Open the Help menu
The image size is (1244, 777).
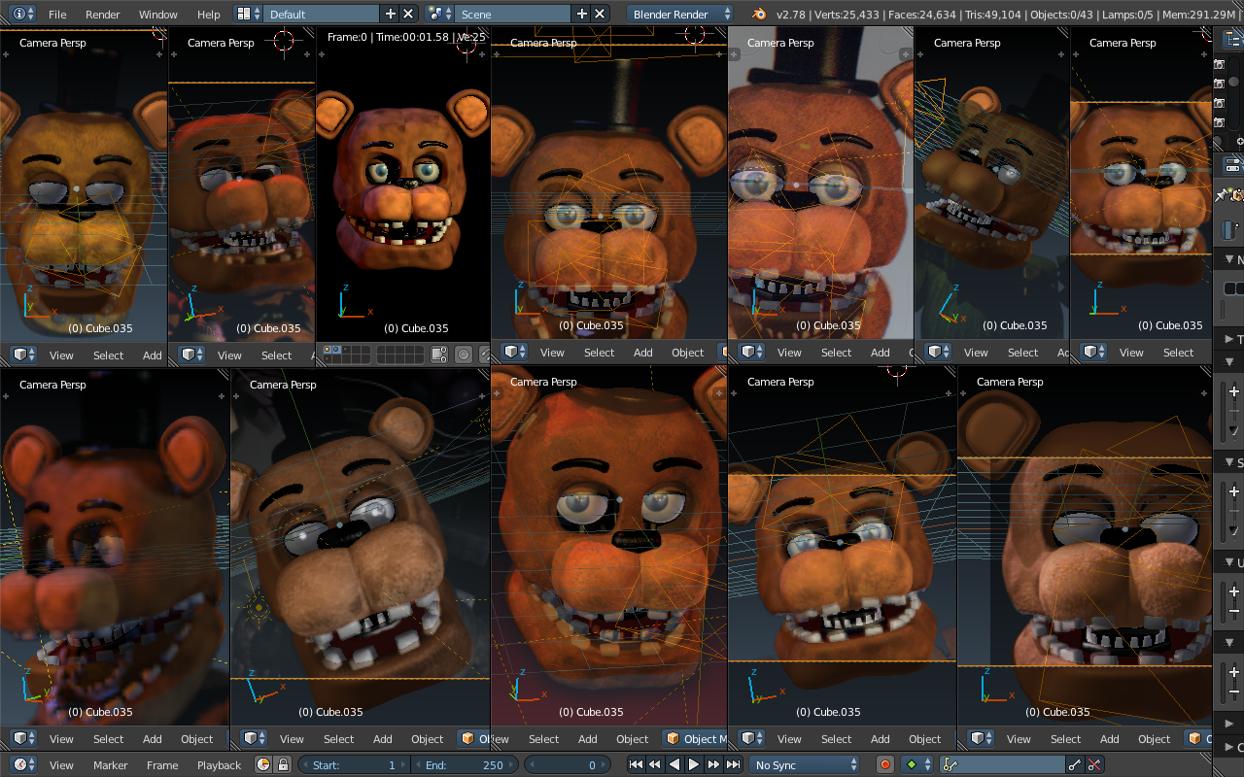coord(208,15)
